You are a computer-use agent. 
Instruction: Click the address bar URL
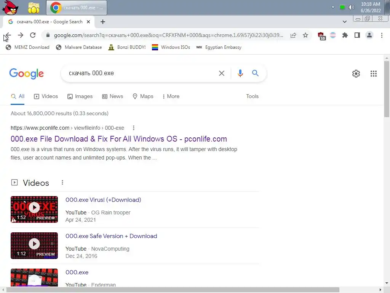[x=168, y=35]
